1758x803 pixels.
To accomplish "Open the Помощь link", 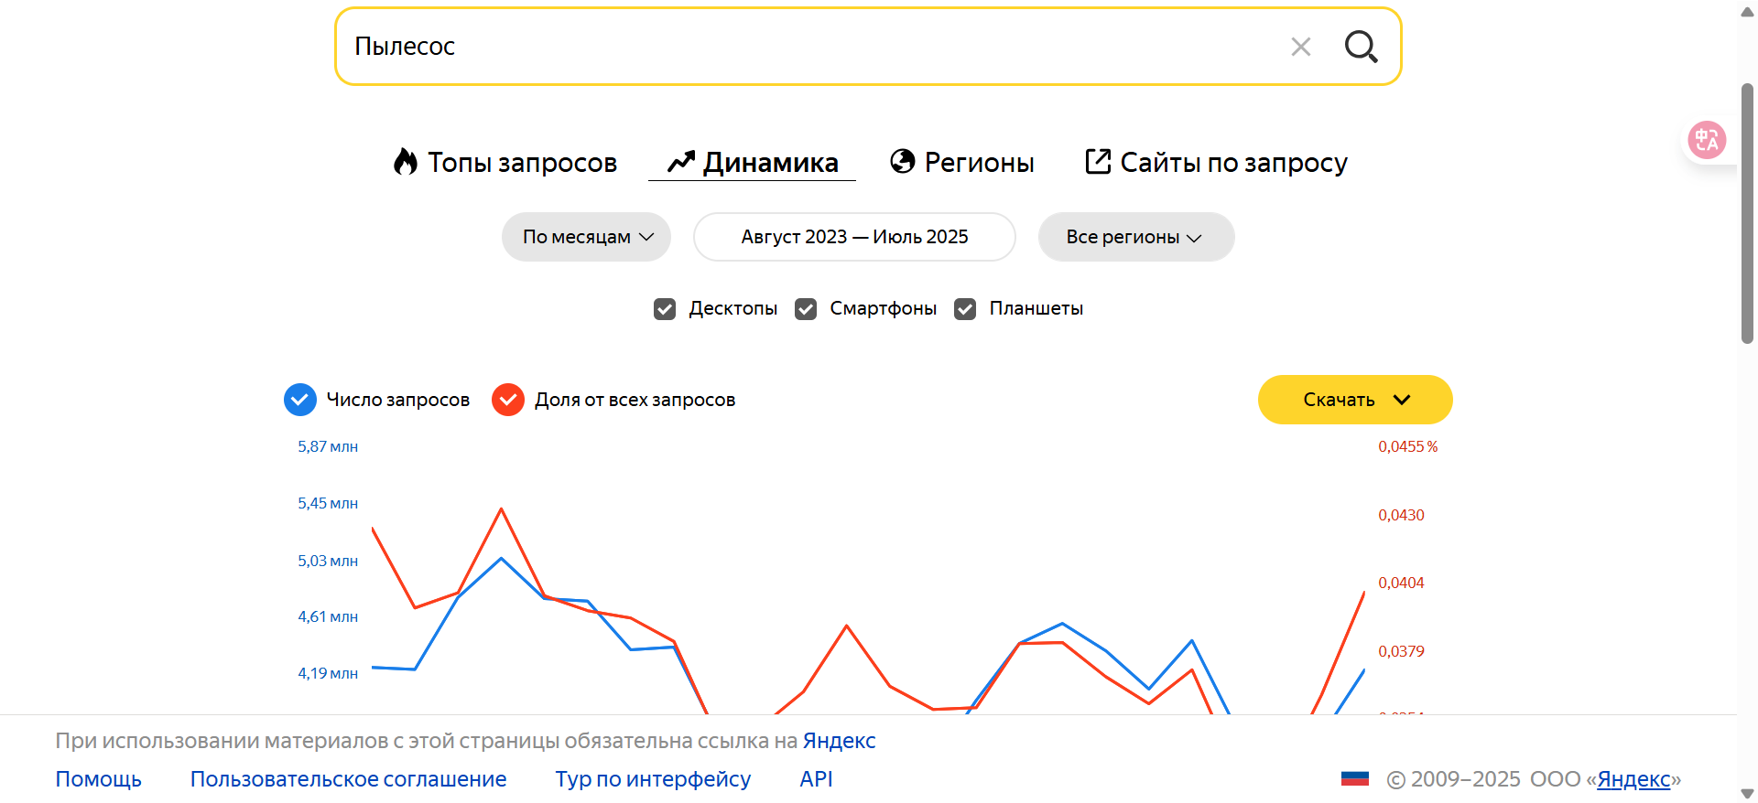I will pos(98,779).
